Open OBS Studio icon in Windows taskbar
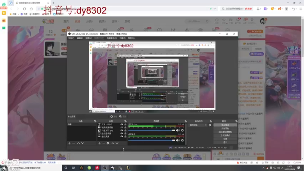The height and width of the screenshot is (171, 304). point(105,168)
